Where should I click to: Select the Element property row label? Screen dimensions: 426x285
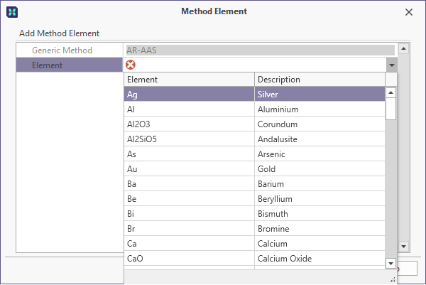click(70, 65)
